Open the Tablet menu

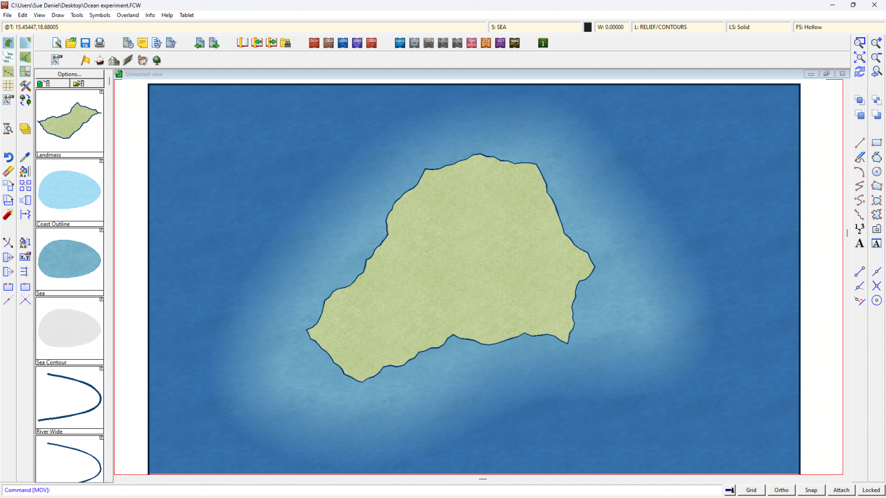(x=187, y=15)
